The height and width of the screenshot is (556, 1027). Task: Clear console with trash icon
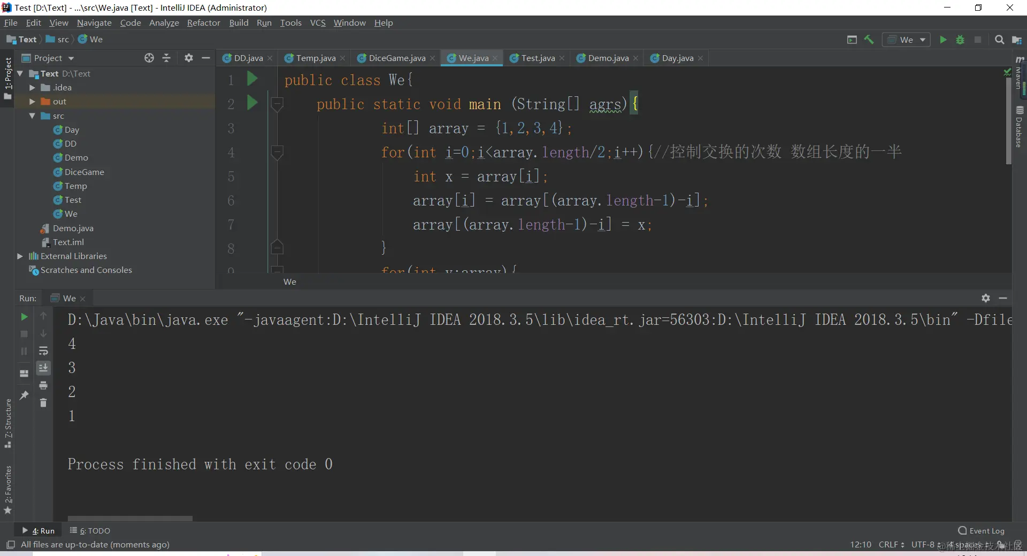click(43, 402)
